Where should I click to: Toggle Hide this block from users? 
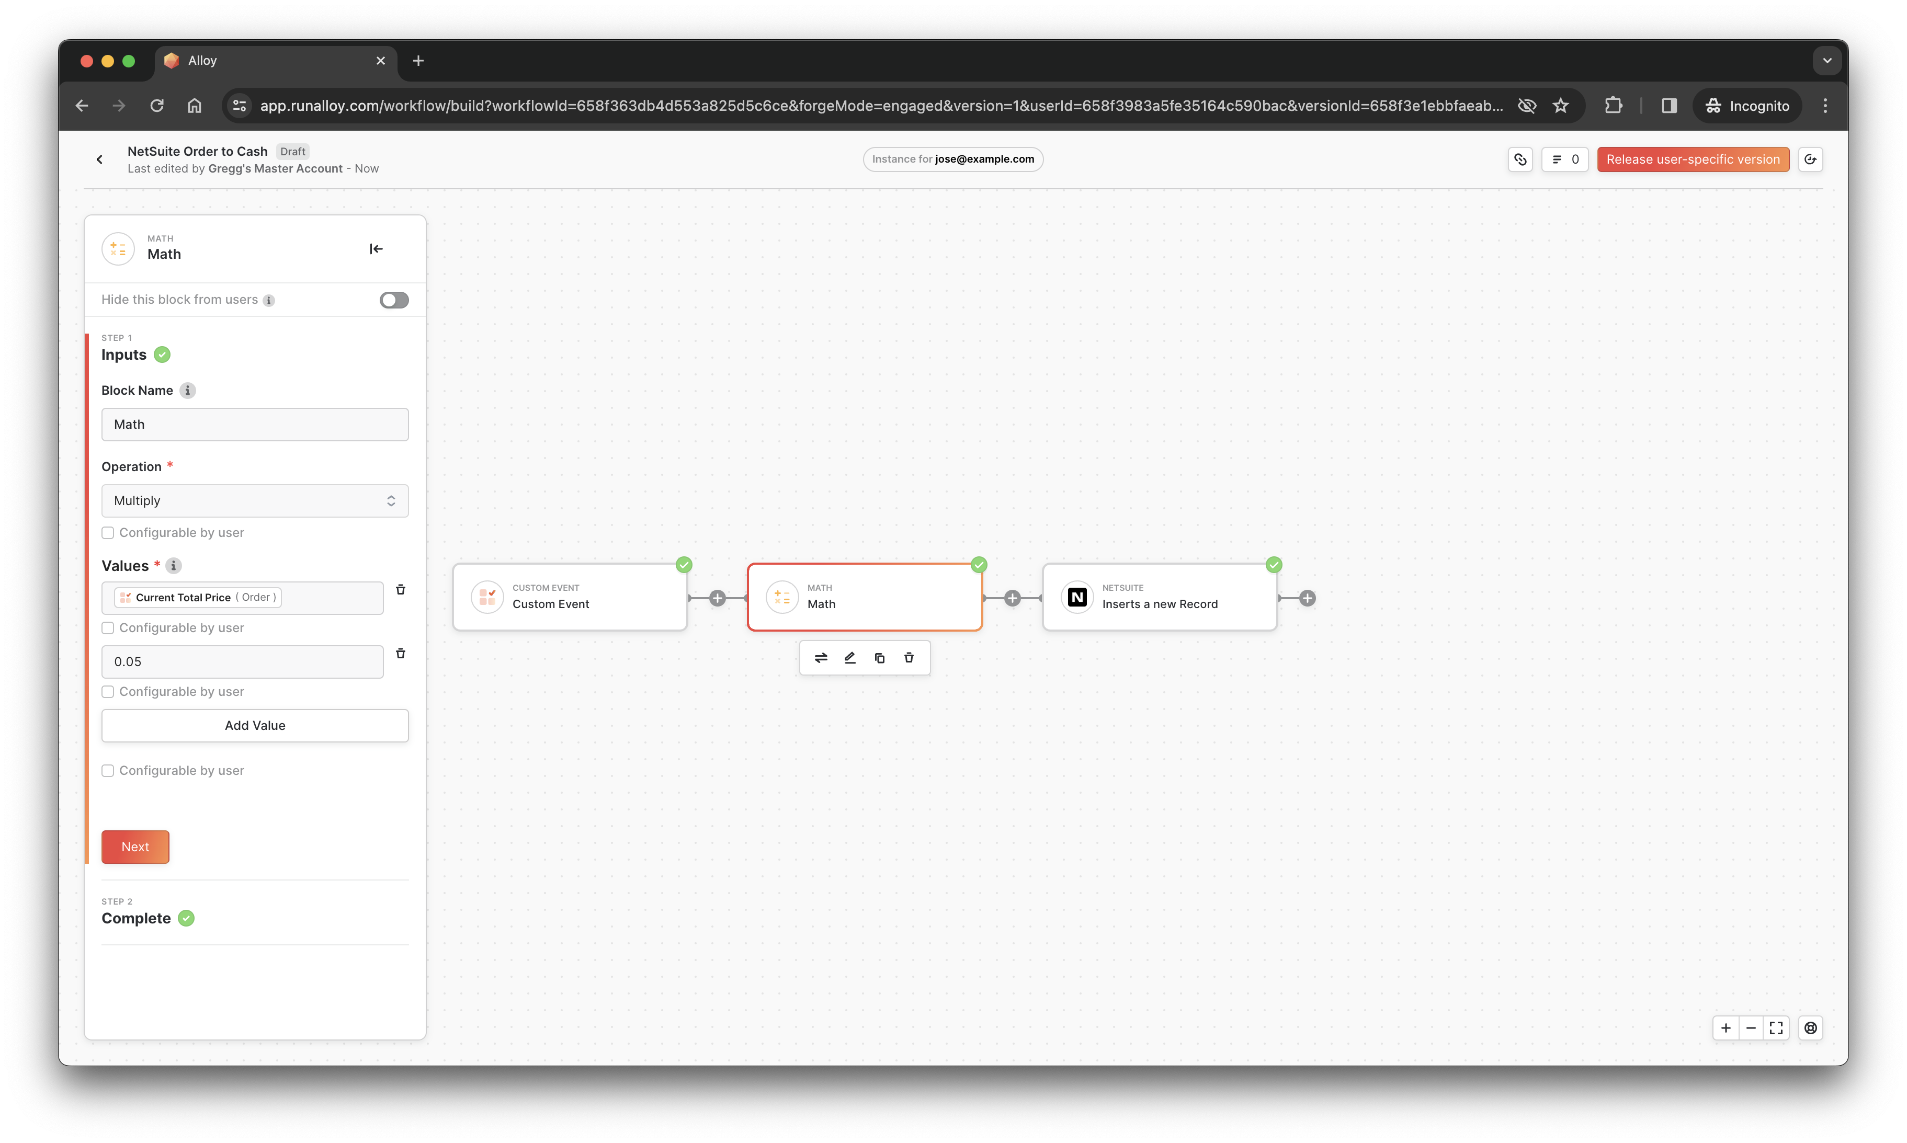click(x=394, y=300)
